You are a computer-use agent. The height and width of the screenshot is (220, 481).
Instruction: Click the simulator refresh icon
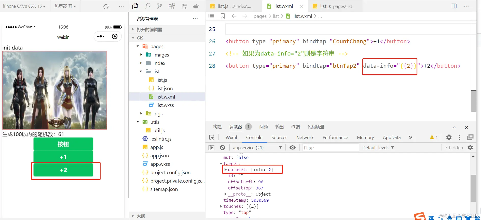click(106, 7)
